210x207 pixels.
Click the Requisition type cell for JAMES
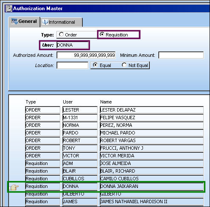click(x=42, y=201)
